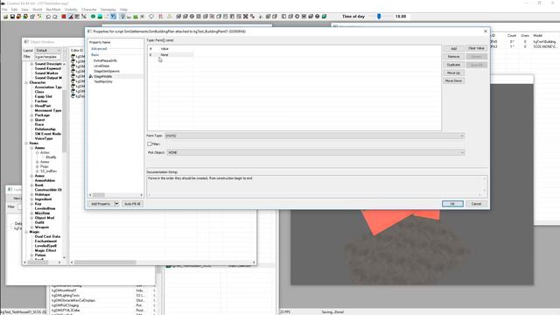This screenshot has width=560, height=315.
Task: Open the File menu
Action: click(4, 10)
